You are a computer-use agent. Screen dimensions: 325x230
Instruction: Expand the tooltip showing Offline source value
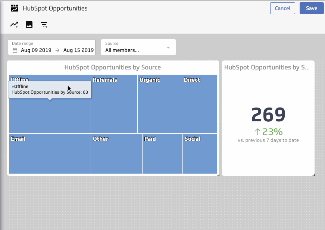pos(50,90)
